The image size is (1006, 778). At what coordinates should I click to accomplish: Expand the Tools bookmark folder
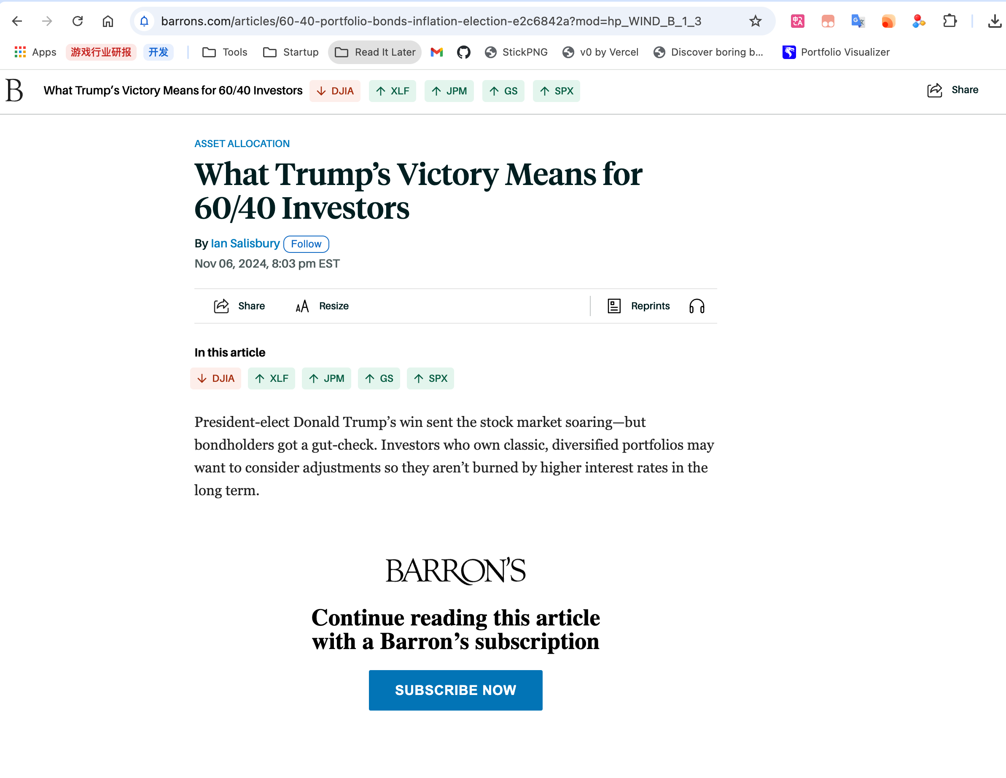(x=224, y=52)
